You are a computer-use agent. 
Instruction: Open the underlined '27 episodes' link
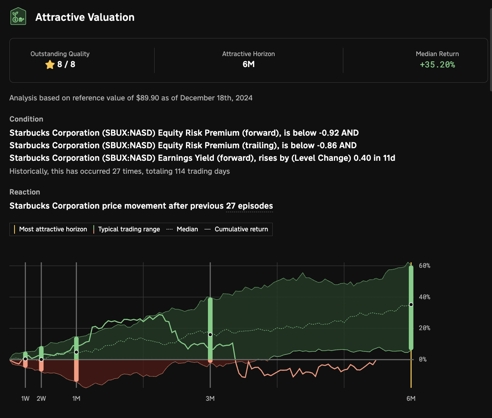click(249, 206)
